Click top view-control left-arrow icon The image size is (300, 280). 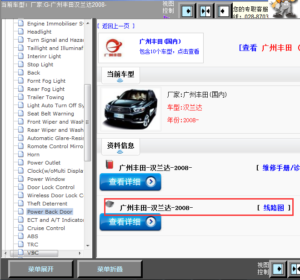tap(224, 11)
